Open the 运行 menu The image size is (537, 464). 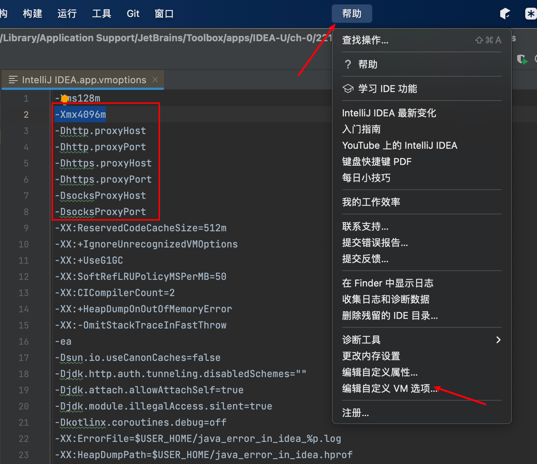click(x=67, y=14)
